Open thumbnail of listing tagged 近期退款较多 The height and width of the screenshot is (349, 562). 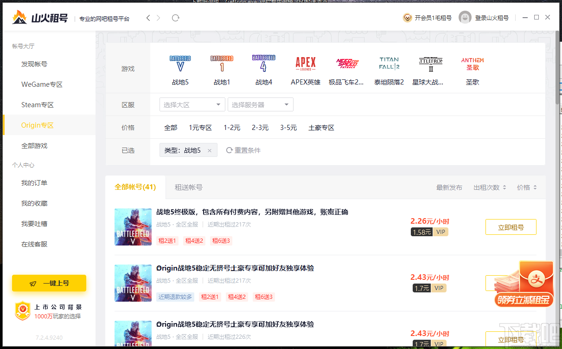133,283
